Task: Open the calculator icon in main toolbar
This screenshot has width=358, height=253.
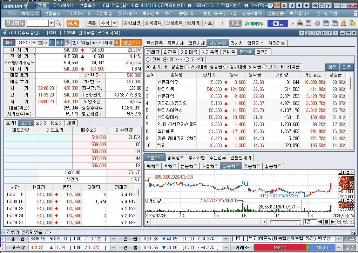Action: [309, 23]
